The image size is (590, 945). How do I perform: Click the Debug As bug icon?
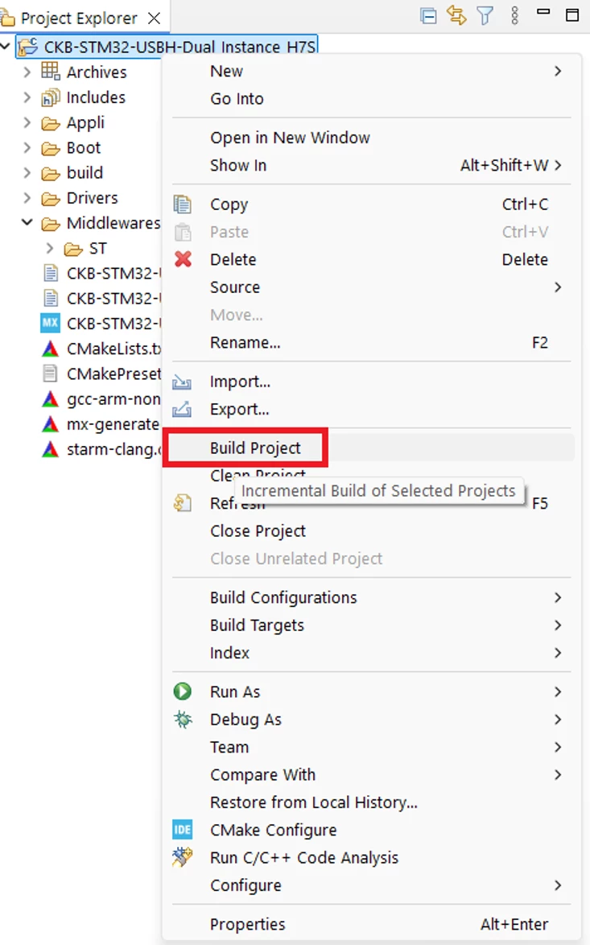click(x=183, y=719)
